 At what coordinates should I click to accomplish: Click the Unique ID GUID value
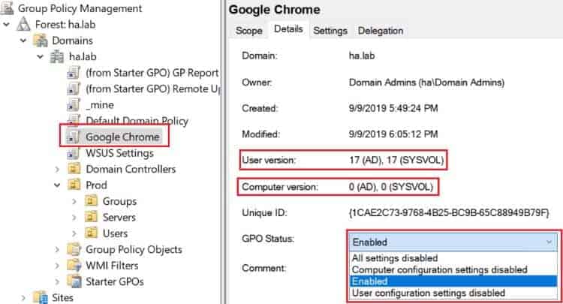[x=449, y=213]
